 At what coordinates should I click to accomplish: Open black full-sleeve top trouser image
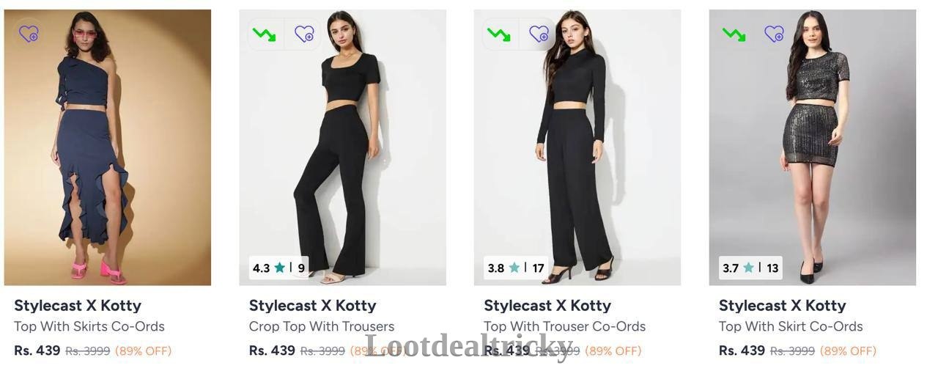click(x=577, y=147)
